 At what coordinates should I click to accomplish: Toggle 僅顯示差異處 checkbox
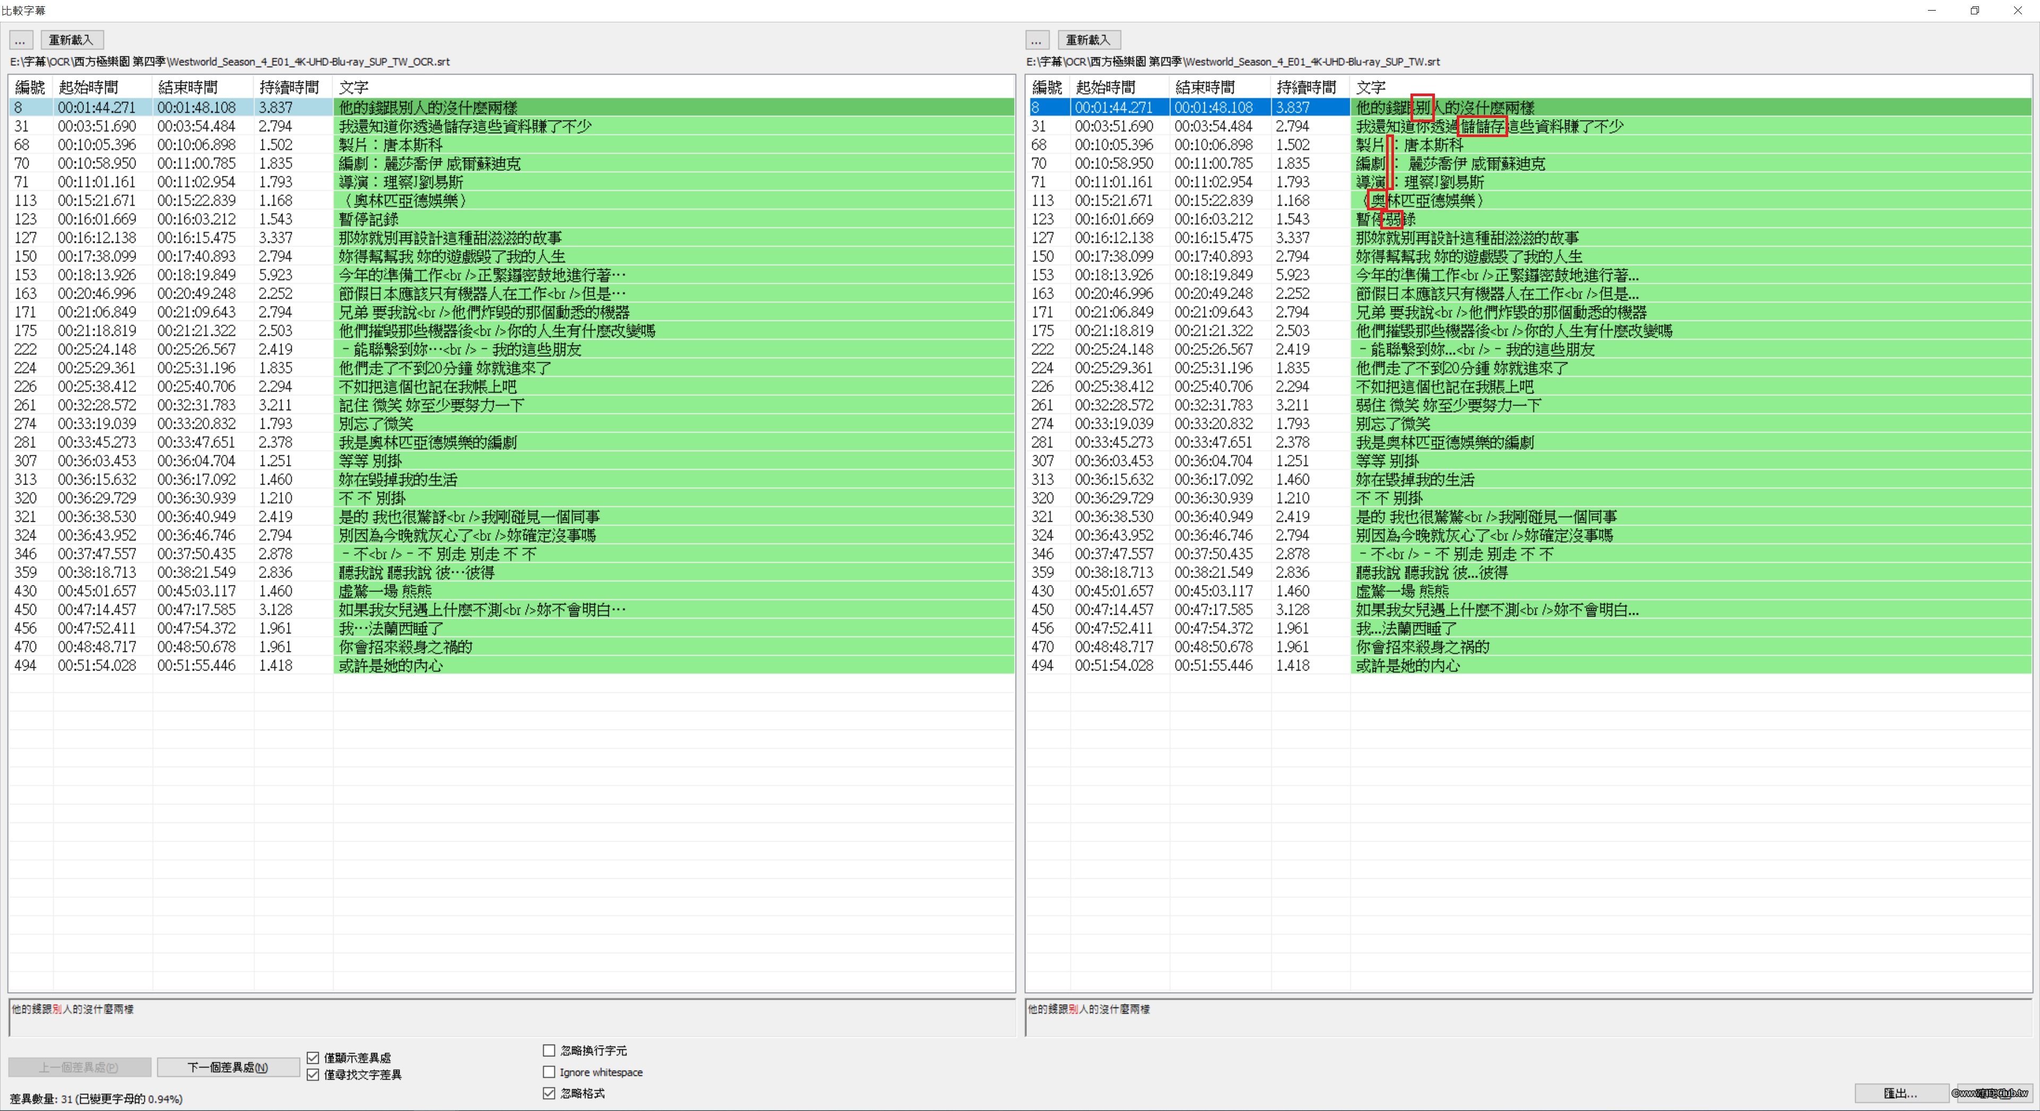point(313,1057)
